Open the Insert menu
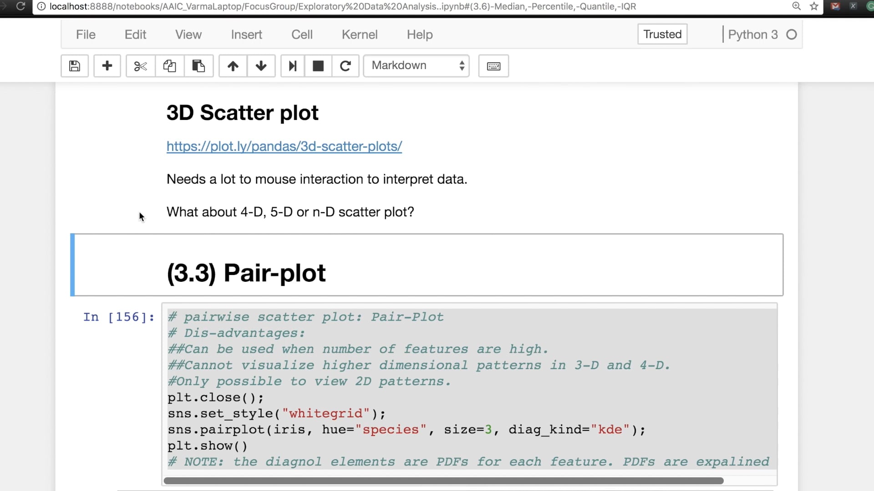This screenshot has width=874, height=491. (x=246, y=35)
